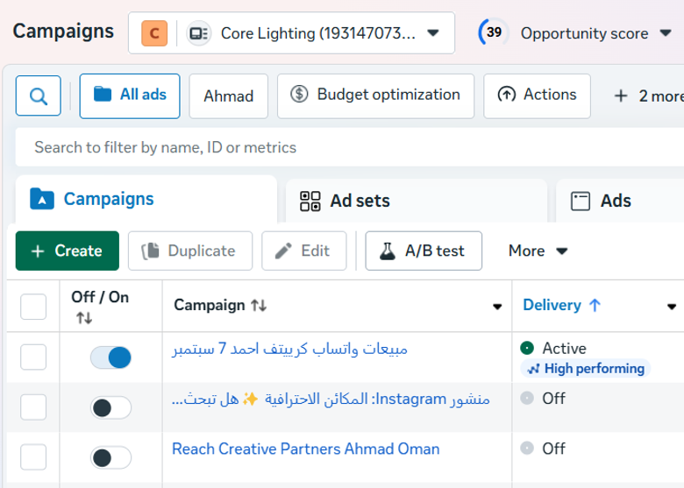Switch to the Campaigns tab
This screenshot has height=488, width=684.
[x=146, y=200]
